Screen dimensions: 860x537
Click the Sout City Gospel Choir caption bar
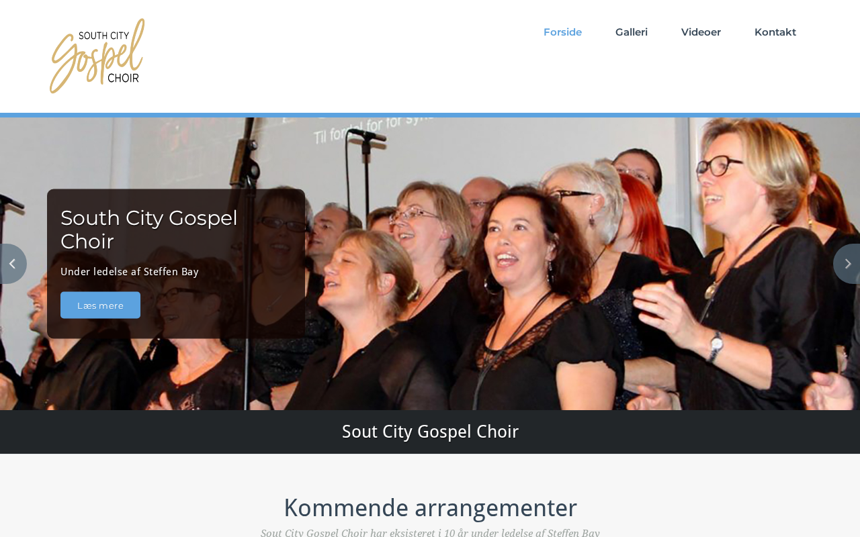click(x=430, y=432)
